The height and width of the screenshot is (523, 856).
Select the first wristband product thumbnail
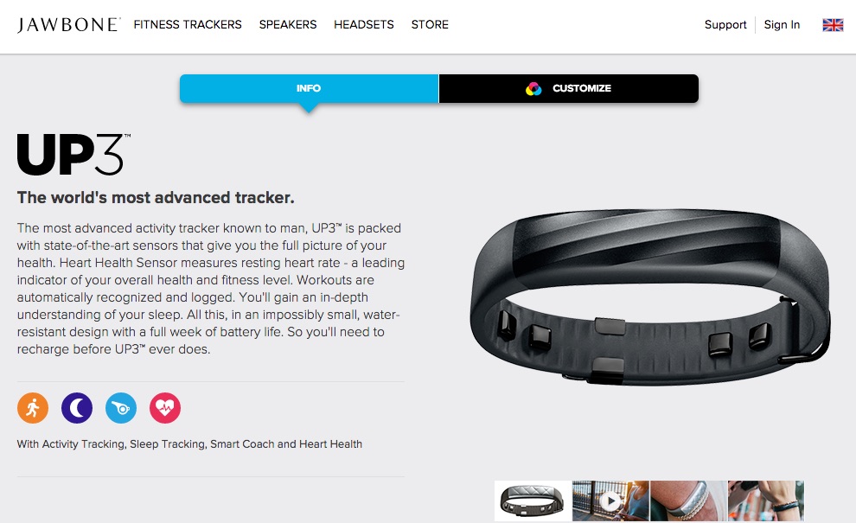coord(533,501)
